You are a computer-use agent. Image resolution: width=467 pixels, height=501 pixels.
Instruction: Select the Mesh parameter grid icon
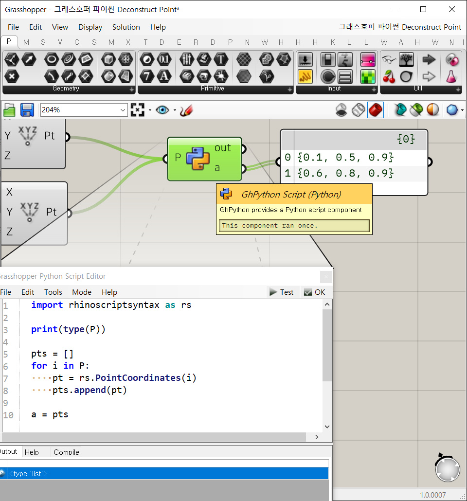pos(126,59)
